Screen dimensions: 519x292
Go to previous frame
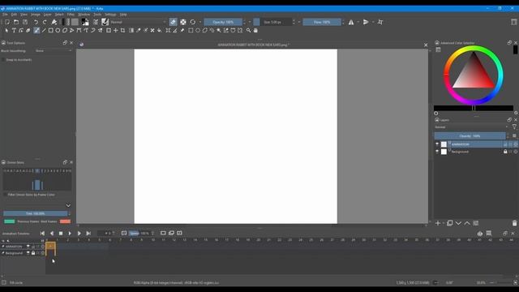(x=52, y=234)
